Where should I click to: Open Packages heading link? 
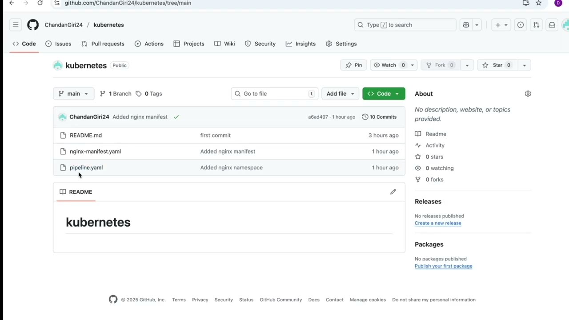429,244
